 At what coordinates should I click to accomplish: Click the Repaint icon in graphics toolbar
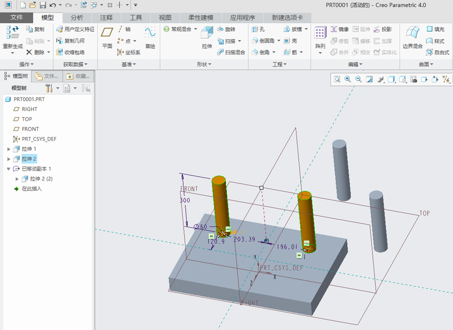(369, 79)
